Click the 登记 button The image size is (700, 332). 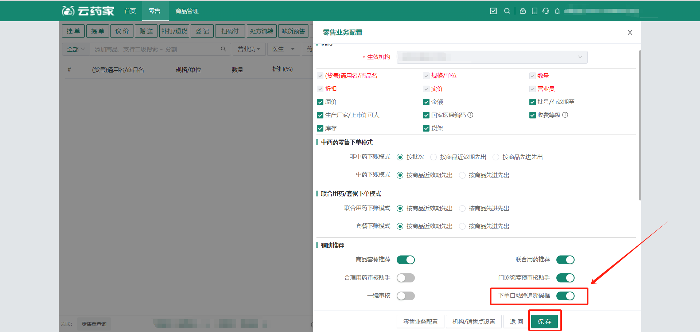pyautogui.click(x=202, y=31)
